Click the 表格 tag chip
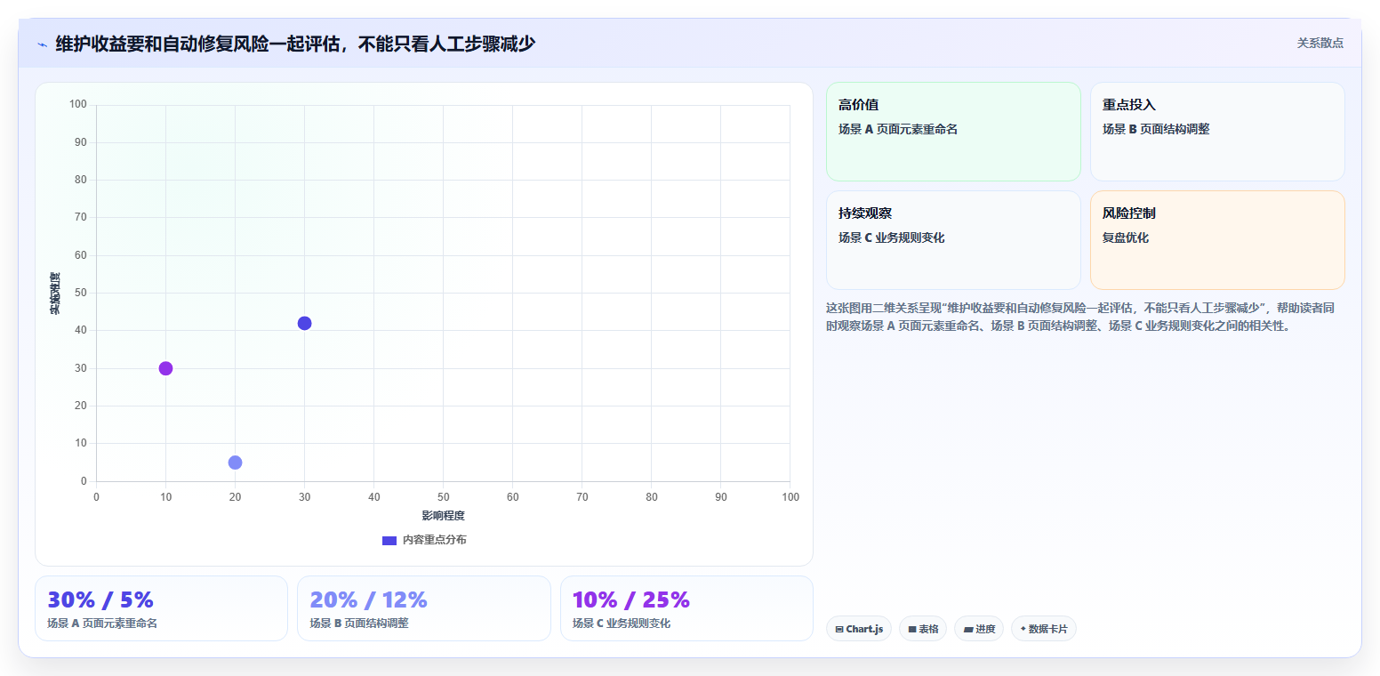This screenshot has height=676, width=1380. [x=923, y=629]
